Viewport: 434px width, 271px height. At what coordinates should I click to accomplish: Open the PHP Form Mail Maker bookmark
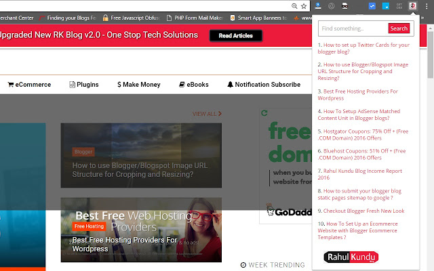(x=195, y=18)
